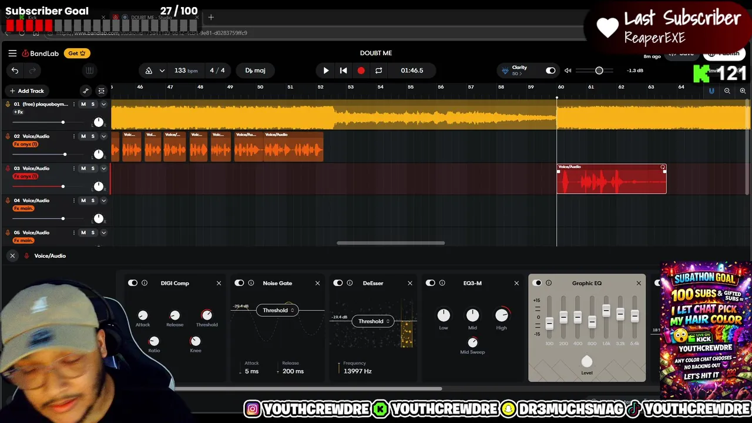Zoom in the timeline
Image resolution: width=752 pixels, height=423 pixels.
coord(743,91)
